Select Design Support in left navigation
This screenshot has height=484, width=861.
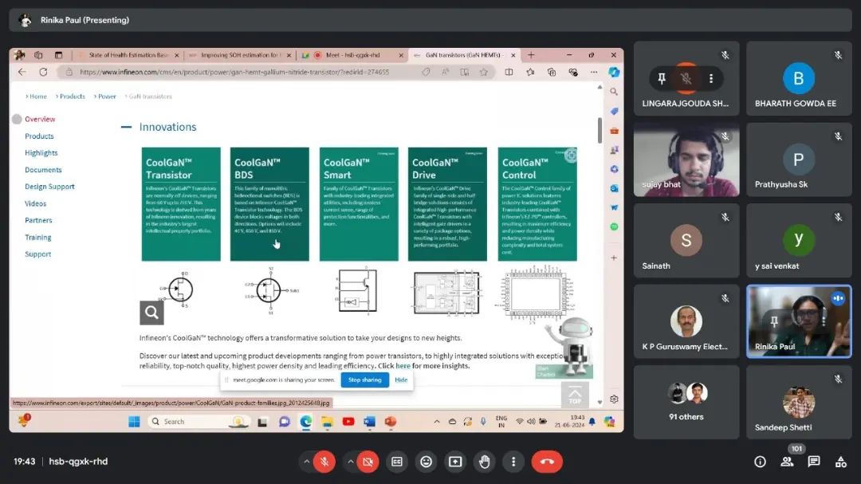[x=49, y=187]
